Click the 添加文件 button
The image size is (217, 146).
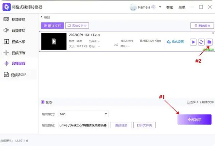point(52,26)
